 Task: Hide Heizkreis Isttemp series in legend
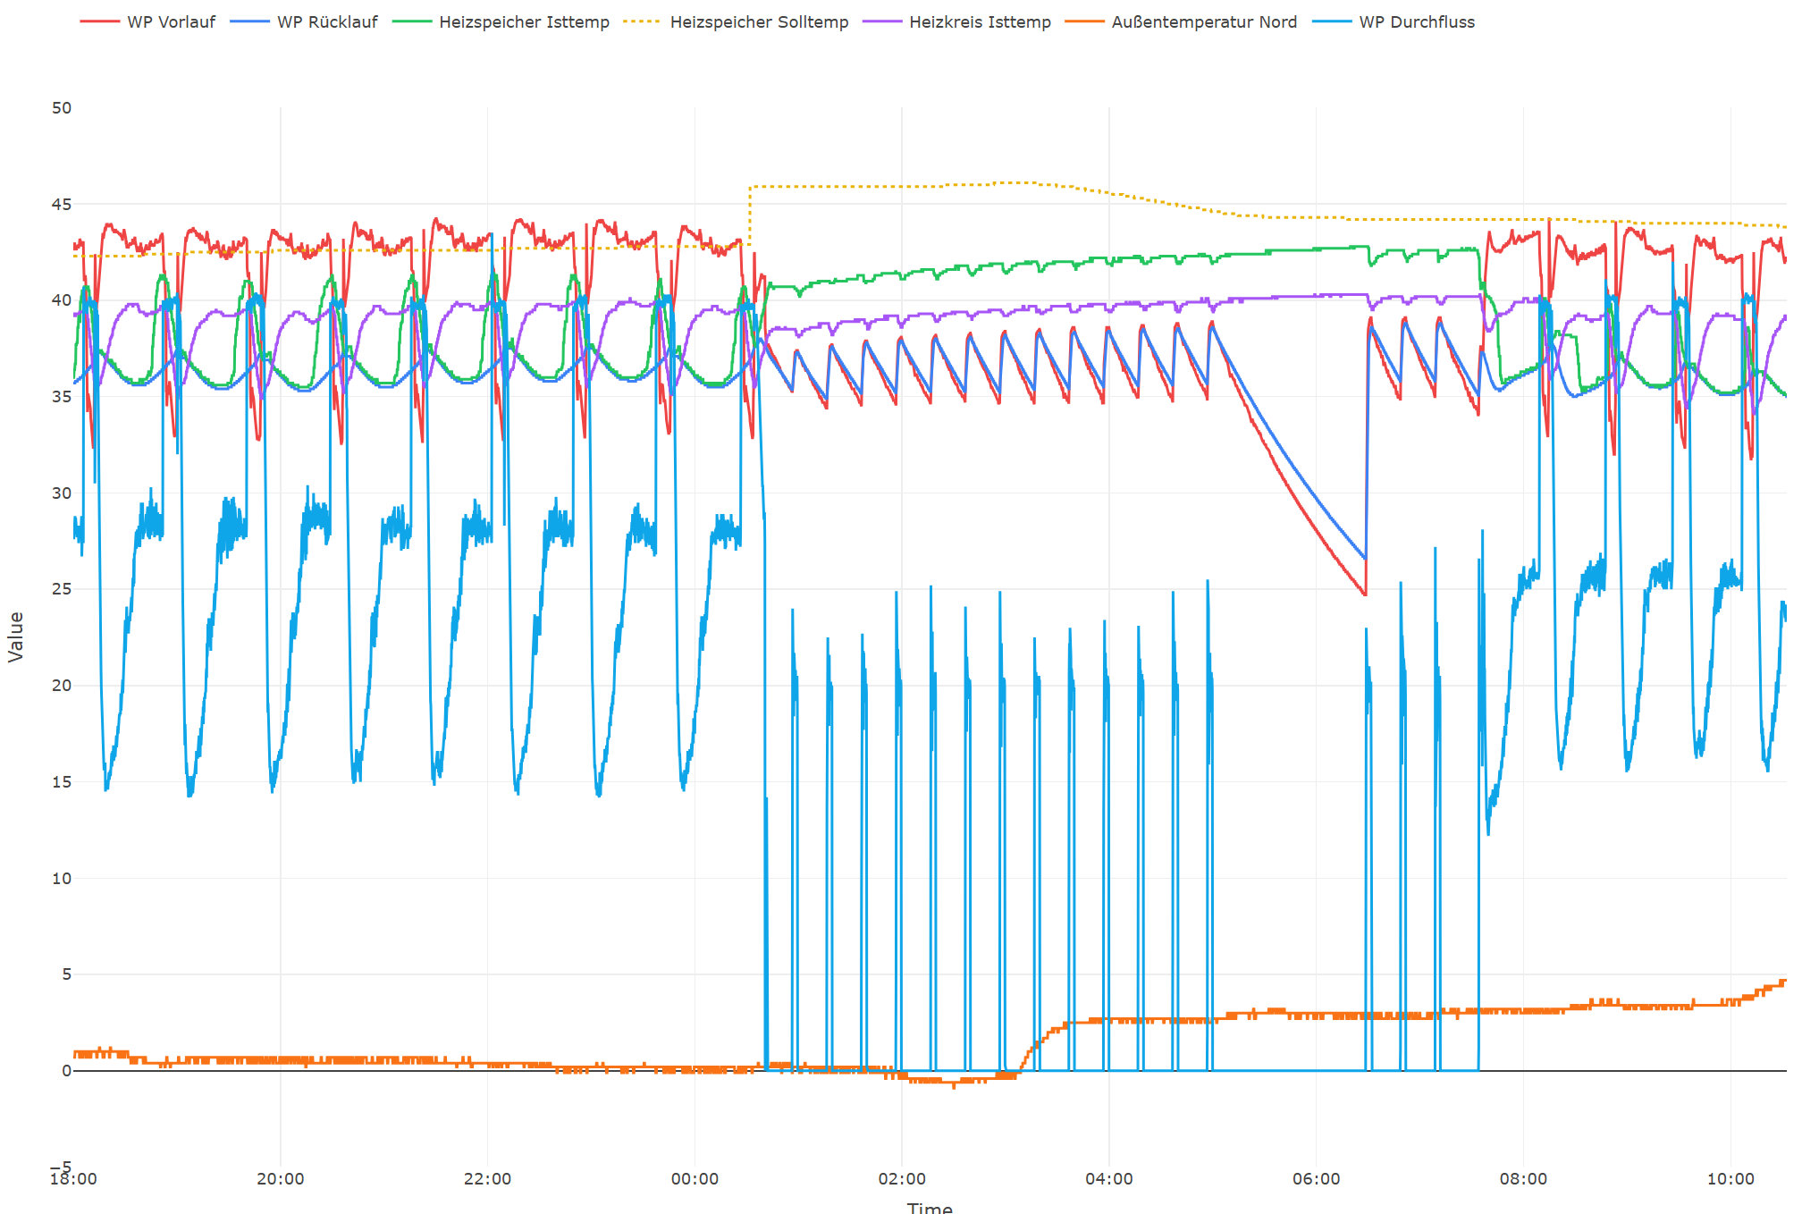[980, 22]
